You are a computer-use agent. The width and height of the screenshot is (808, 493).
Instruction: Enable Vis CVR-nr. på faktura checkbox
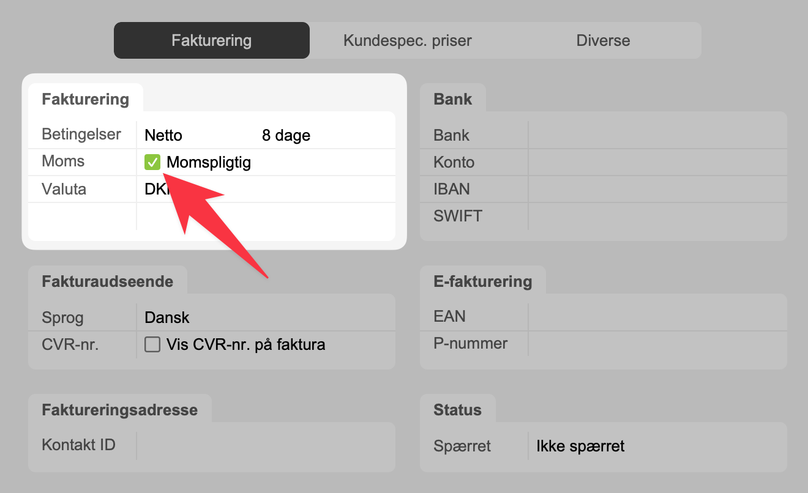(152, 345)
